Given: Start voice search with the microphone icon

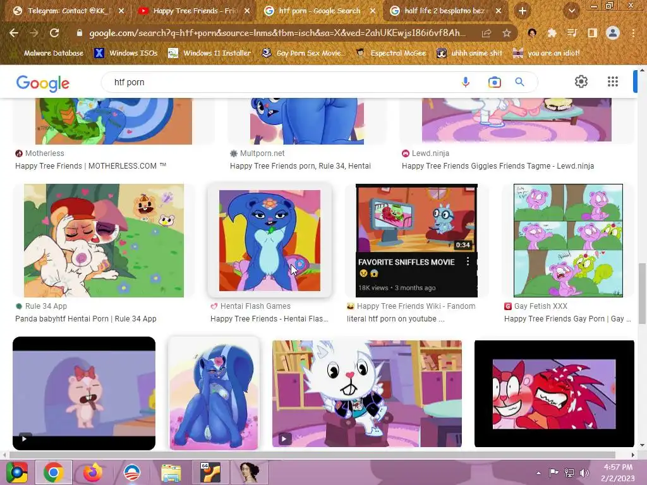Looking at the screenshot, I should pyautogui.click(x=466, y=82).
